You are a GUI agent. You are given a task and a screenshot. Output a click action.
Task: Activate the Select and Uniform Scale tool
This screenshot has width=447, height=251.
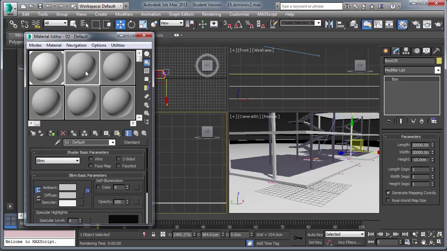[143, 24]
